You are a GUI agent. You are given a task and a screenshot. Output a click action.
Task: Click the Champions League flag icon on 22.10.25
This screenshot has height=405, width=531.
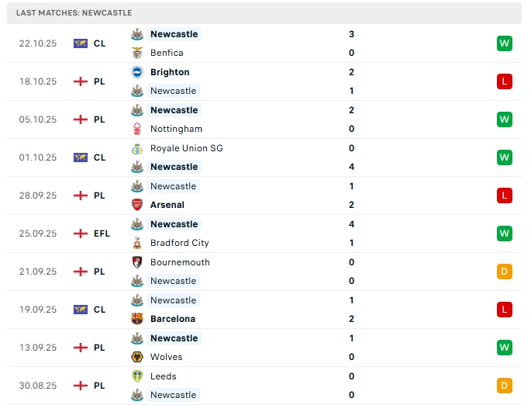81,43
